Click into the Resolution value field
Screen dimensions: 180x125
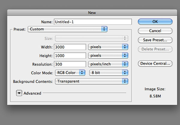pos(70,64)
